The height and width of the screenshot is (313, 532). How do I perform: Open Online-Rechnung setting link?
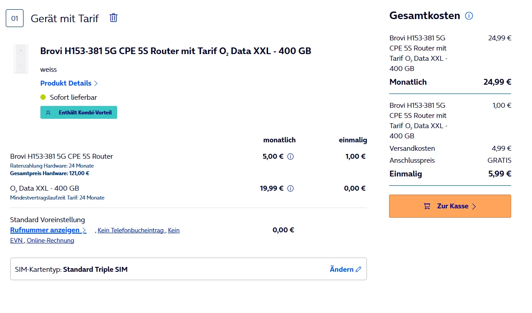click(50, 241)
